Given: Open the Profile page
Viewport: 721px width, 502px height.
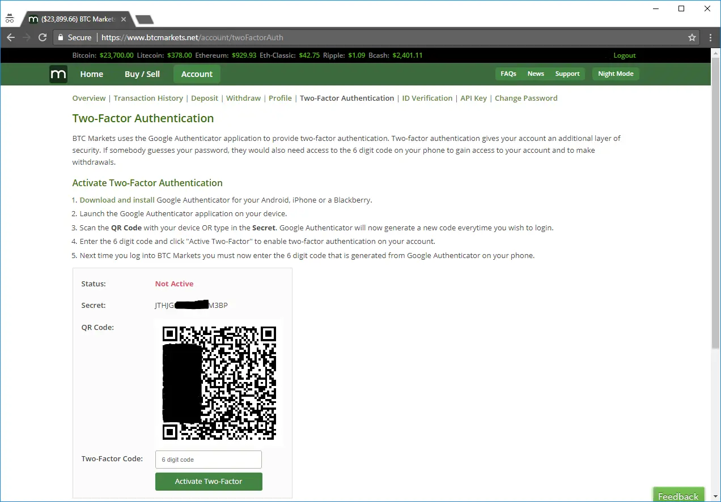Looking at the screenshot, I should (280, 98).
